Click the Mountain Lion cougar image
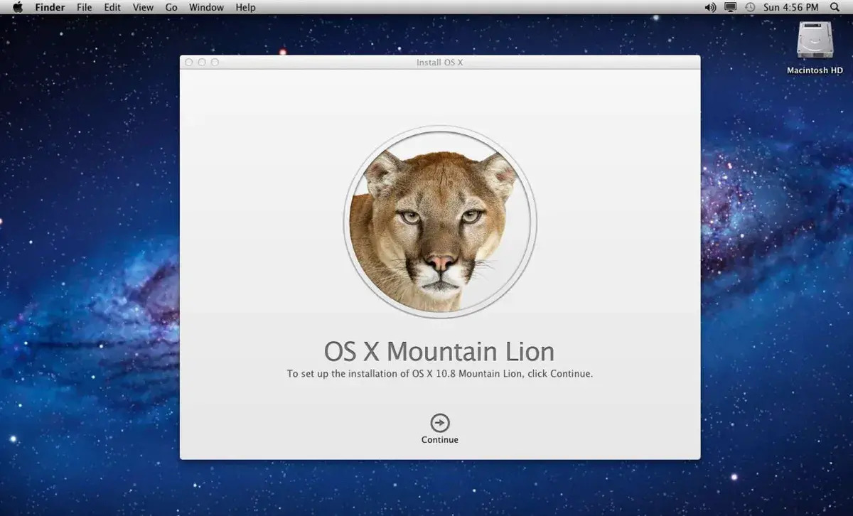Screen dimensions: 853x516 click(x=440, y=222)
